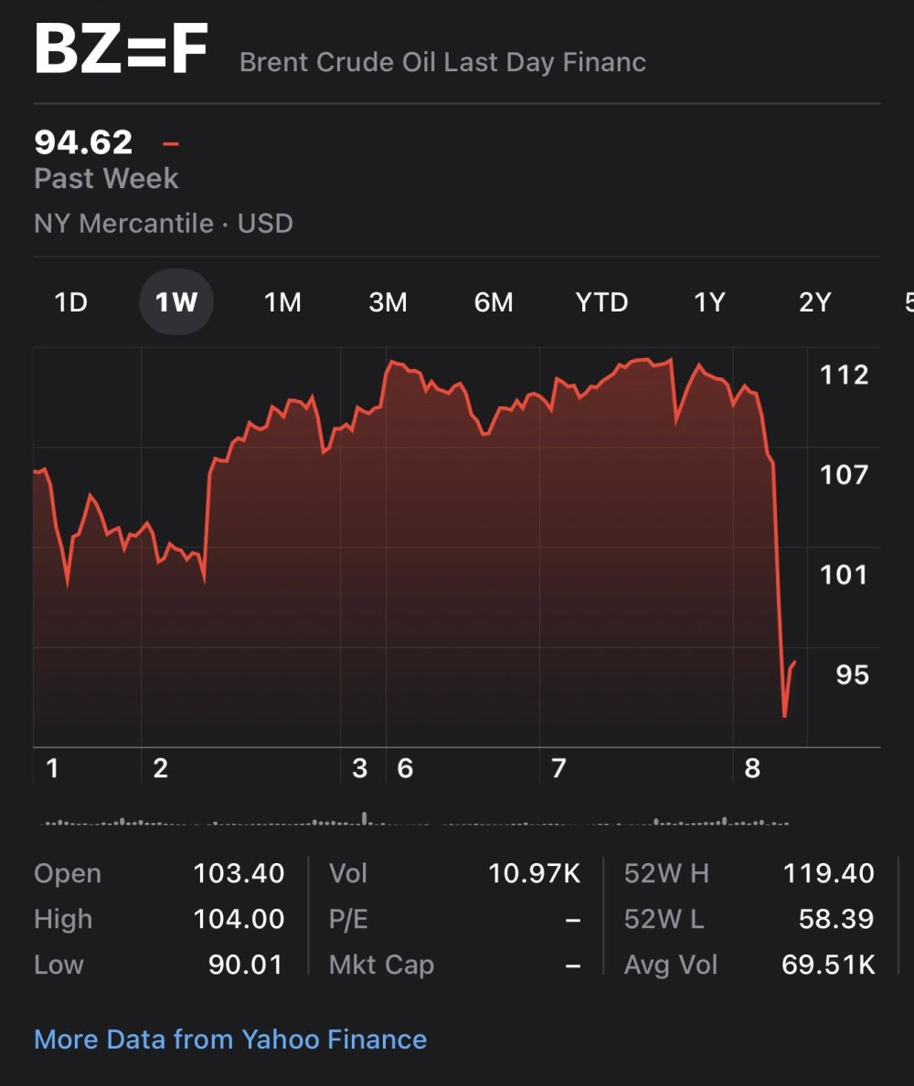Click date marker 6 on chart axis
Image resolution: width=914 pixels, height=1086 pixels.
pos(405,769)
